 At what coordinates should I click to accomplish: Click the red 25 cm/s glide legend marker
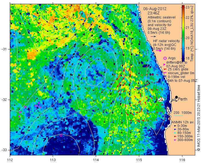click(165, 69)
